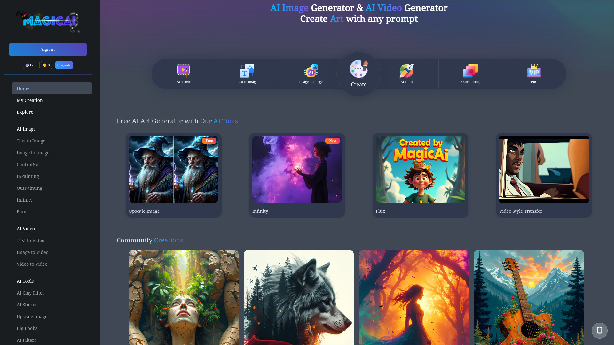View the wolf community creation image

click(298, 297)
